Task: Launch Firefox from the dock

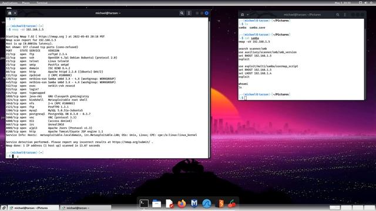Action: pos(182,203)
